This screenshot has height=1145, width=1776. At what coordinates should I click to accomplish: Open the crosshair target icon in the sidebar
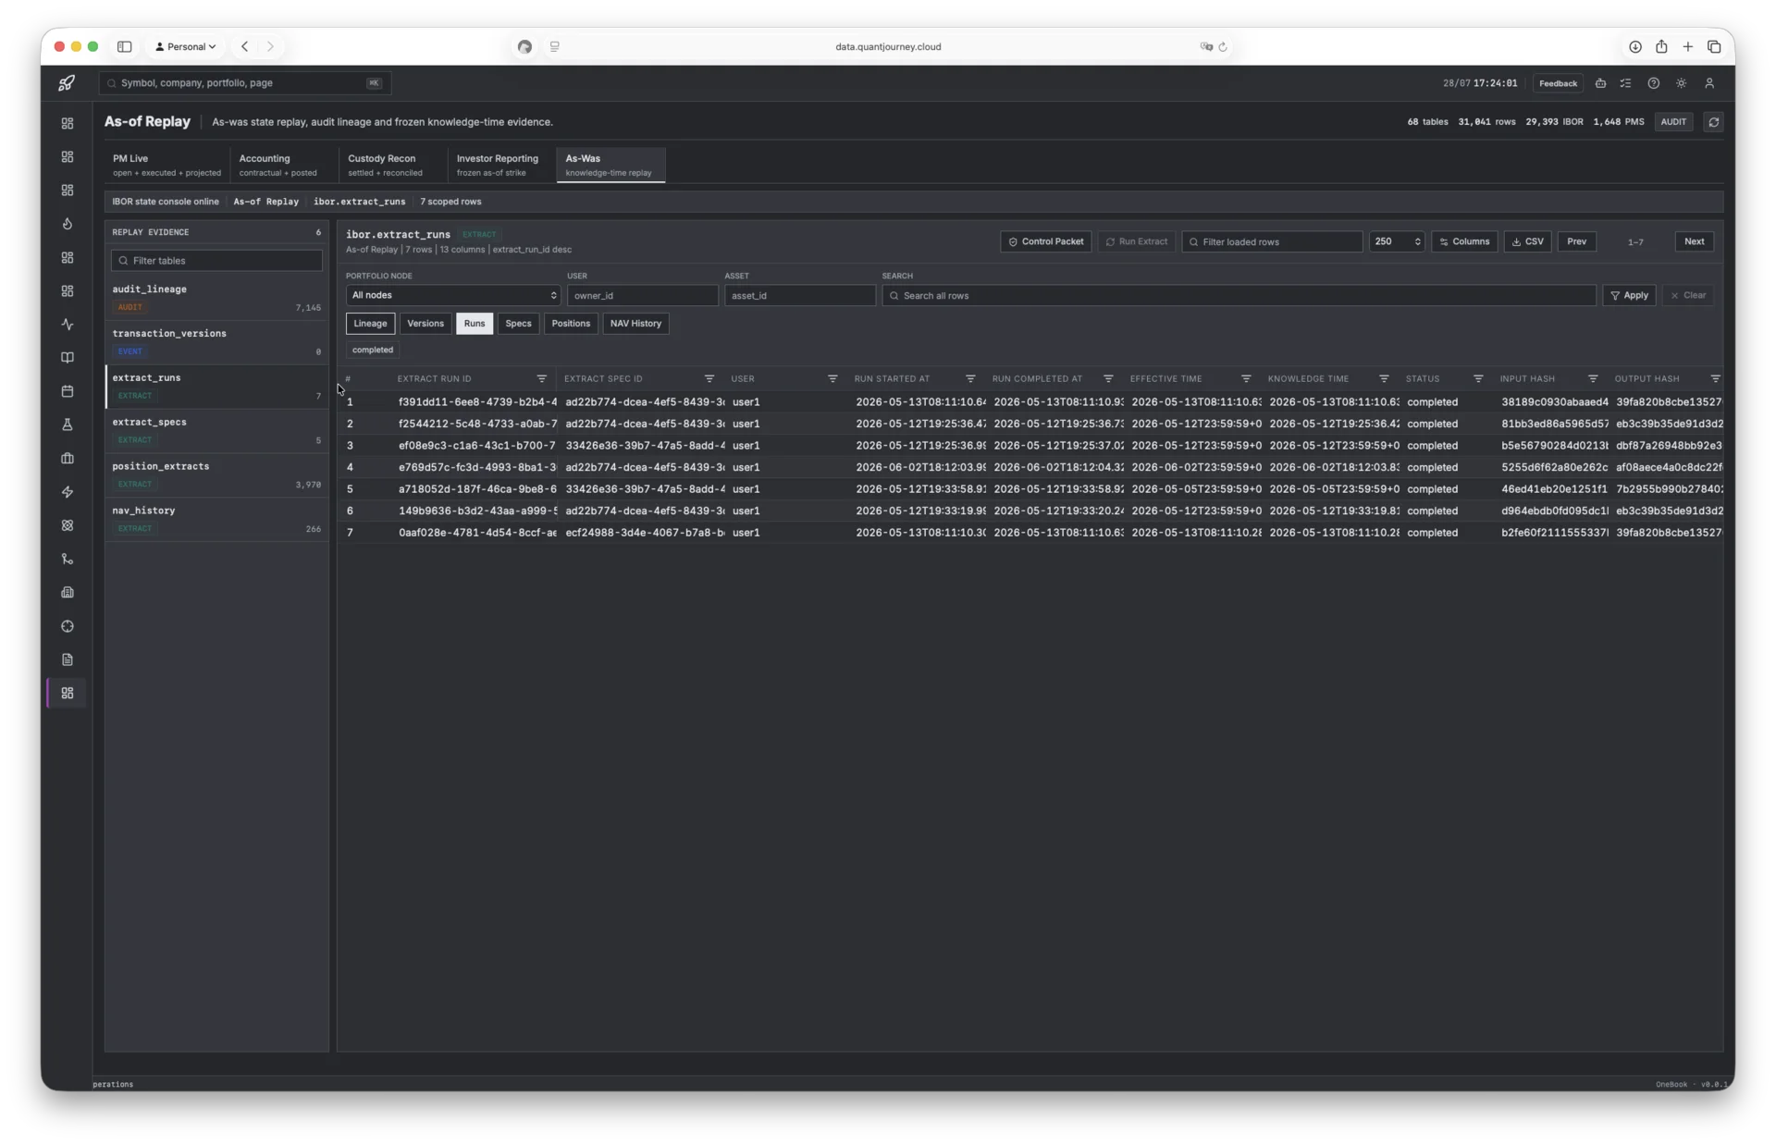tap(68, 626)
